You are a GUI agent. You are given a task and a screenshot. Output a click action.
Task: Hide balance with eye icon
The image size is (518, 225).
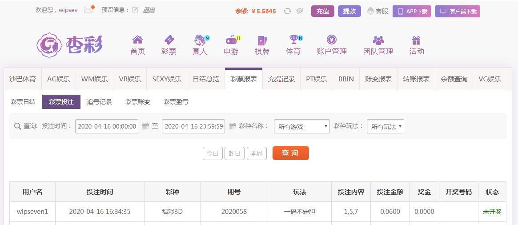[x=300, y=11]
